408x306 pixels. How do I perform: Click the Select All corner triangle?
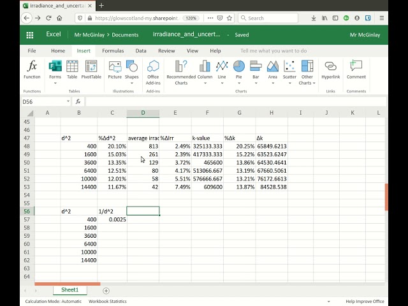coord(30,113)
